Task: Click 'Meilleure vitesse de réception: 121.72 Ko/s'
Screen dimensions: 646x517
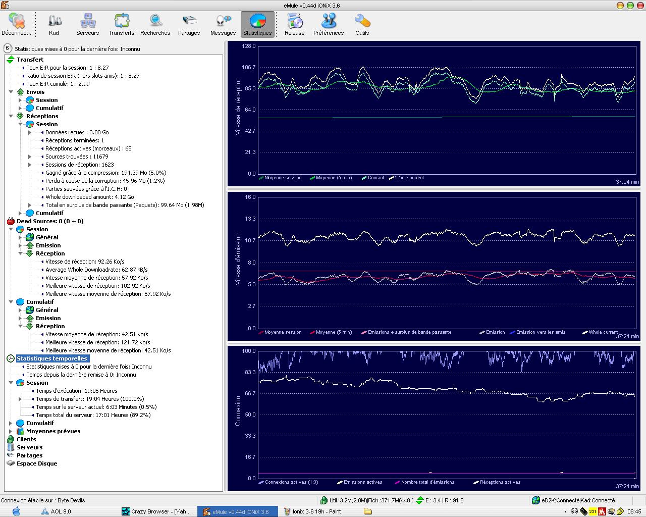Action: [x=98, y=342]
